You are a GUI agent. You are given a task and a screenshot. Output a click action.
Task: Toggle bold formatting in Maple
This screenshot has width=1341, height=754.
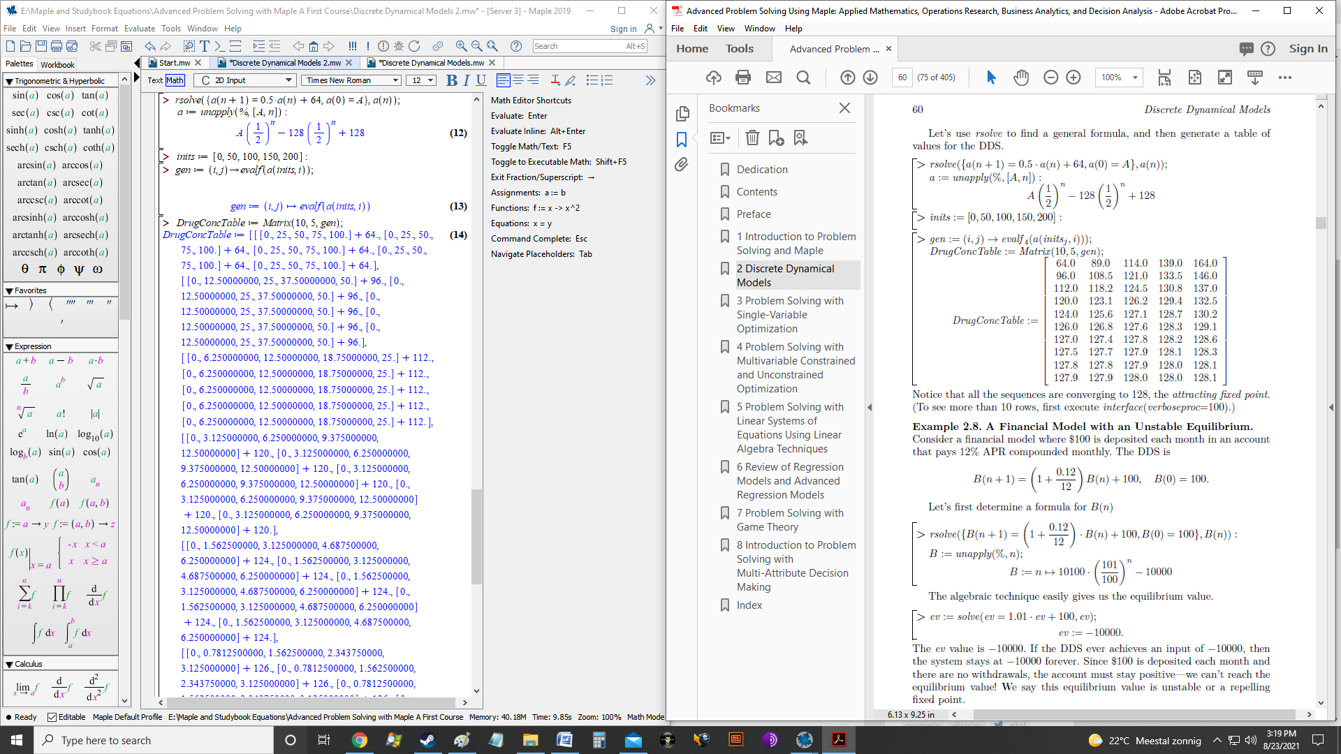(451, 80)
